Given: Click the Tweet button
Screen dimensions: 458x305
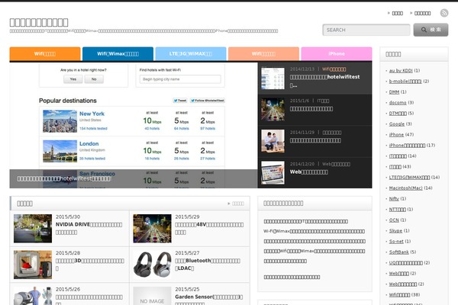Looking at the screenshot, I should 180,101.
